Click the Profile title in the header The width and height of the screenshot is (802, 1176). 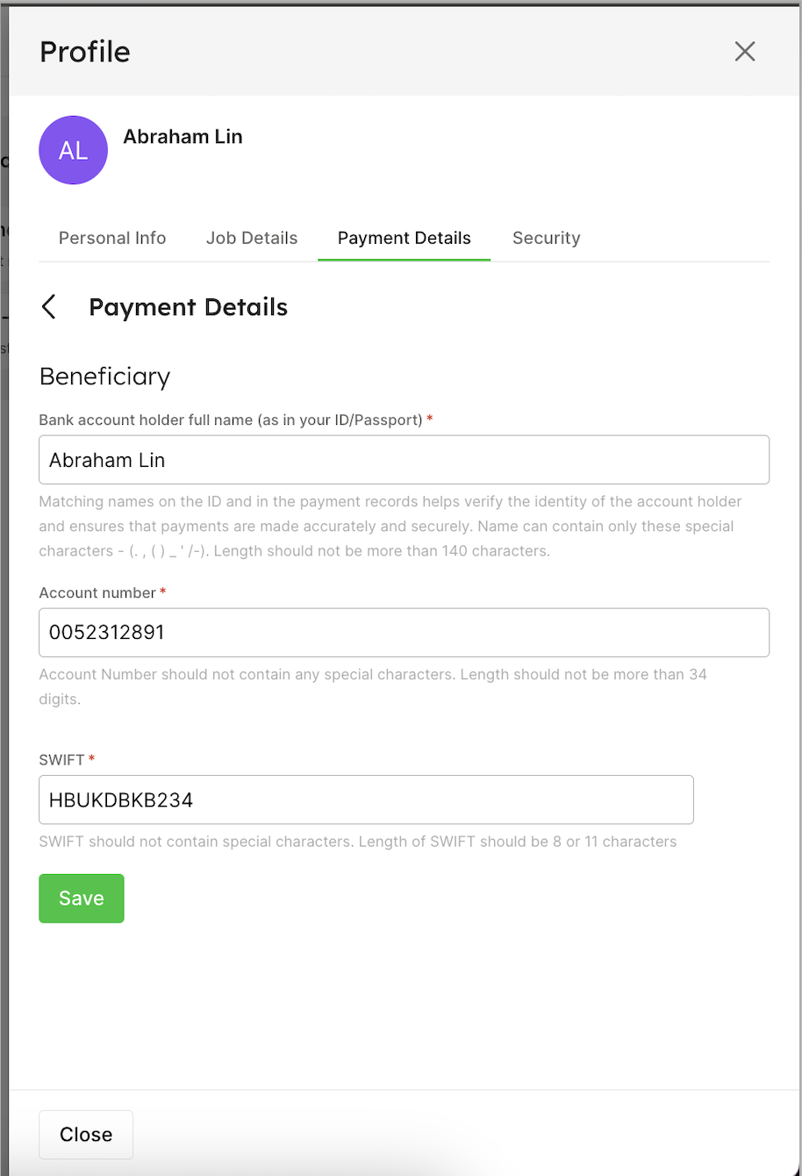[85, 52]
